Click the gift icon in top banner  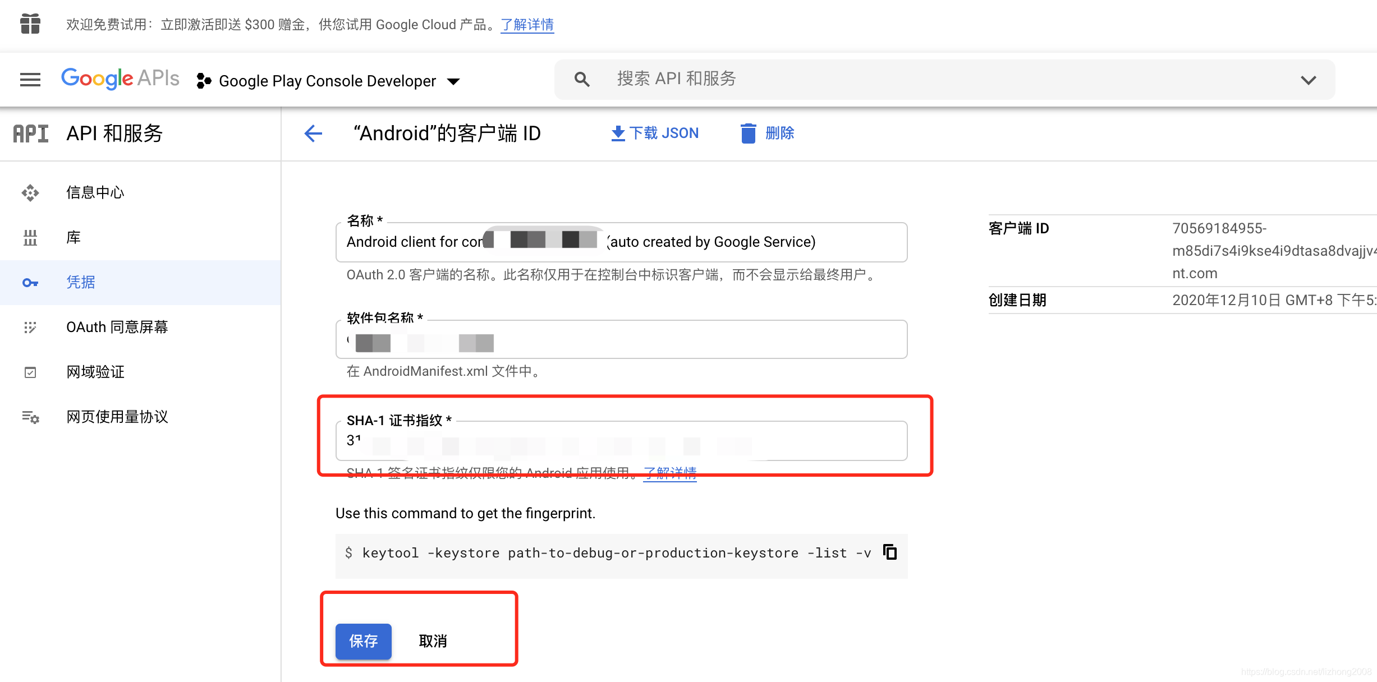click(x=30, y=24)
